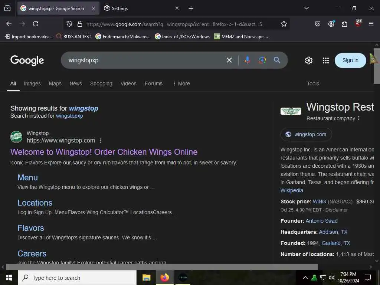380x285 pixels.
Task: Open Firefox View icon in tab bar
Action: click(x=7, y=8)
